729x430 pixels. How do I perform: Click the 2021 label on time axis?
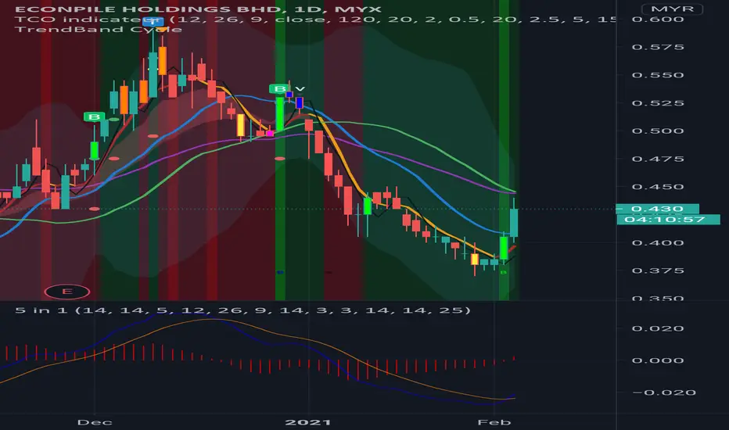pos(307,422)
